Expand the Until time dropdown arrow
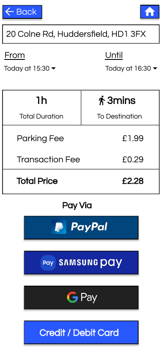 (x=155, y=68)
